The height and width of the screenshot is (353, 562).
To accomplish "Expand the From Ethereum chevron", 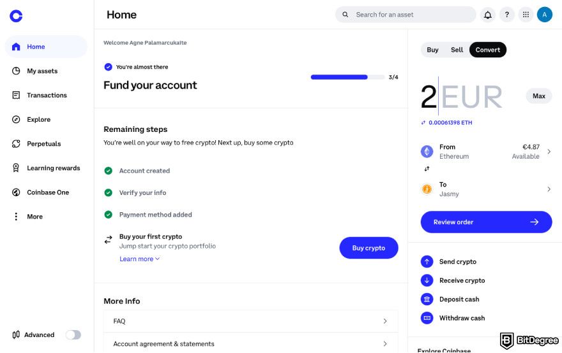I will pos(549,152).
